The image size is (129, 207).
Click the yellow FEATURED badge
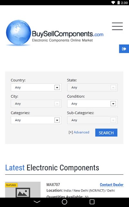tap(11, 185)
